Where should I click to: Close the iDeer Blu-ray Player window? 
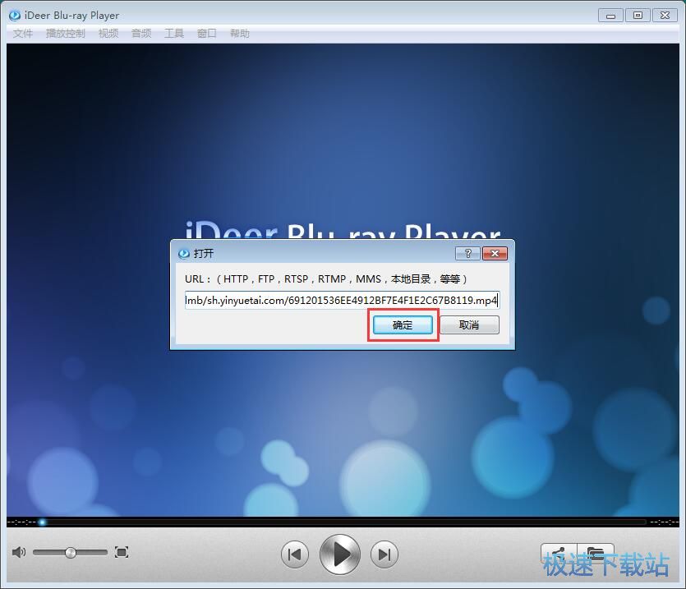coord(665,16)
